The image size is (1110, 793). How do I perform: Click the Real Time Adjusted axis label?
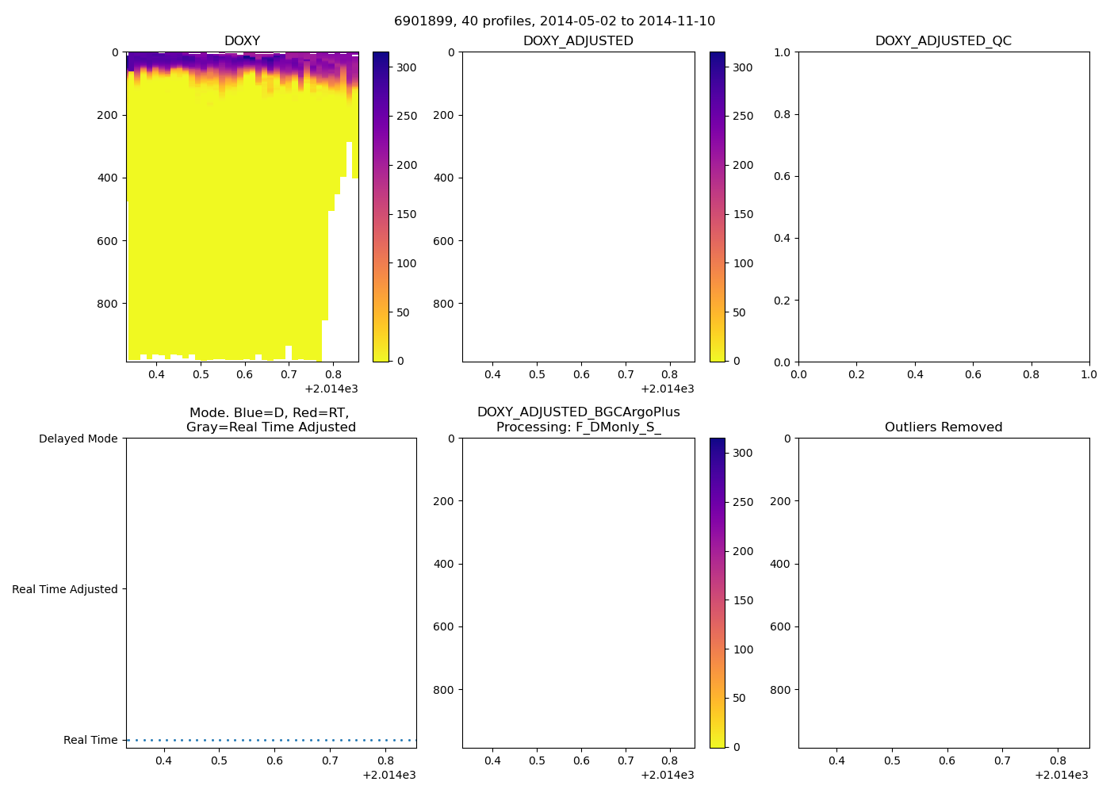tap(64, 589)
